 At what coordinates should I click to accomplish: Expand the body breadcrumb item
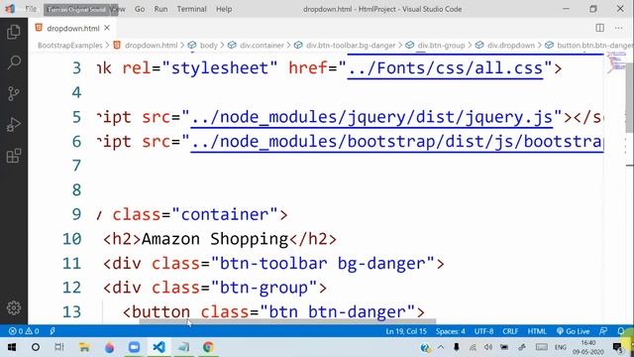point(209,46)
